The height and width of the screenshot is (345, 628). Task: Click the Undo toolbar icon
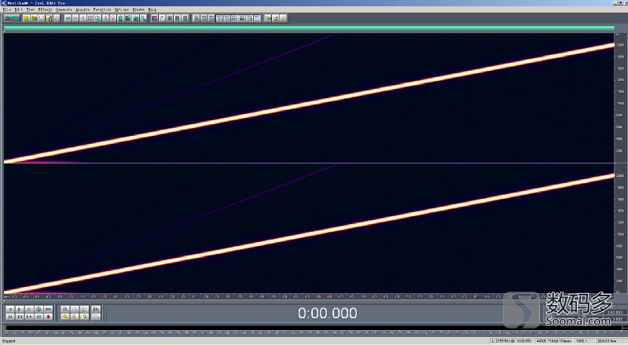click(x=67, y=17)
